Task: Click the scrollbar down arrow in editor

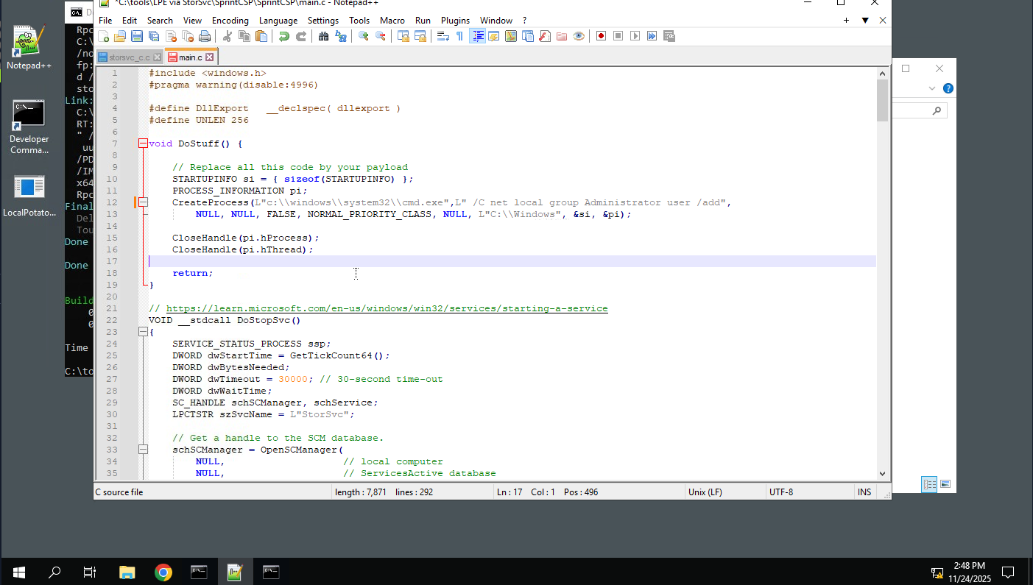Action: [882, 475]
